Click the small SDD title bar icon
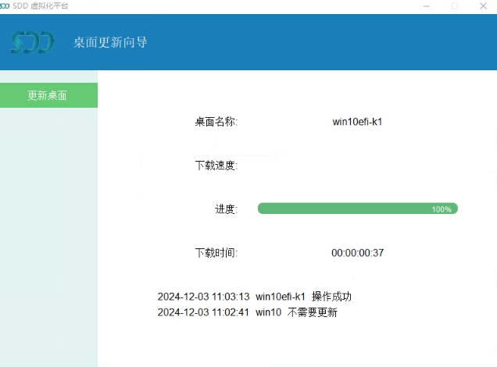Image resolution: width=497 pixels, height=367 pixels. [x=5, y=5]
